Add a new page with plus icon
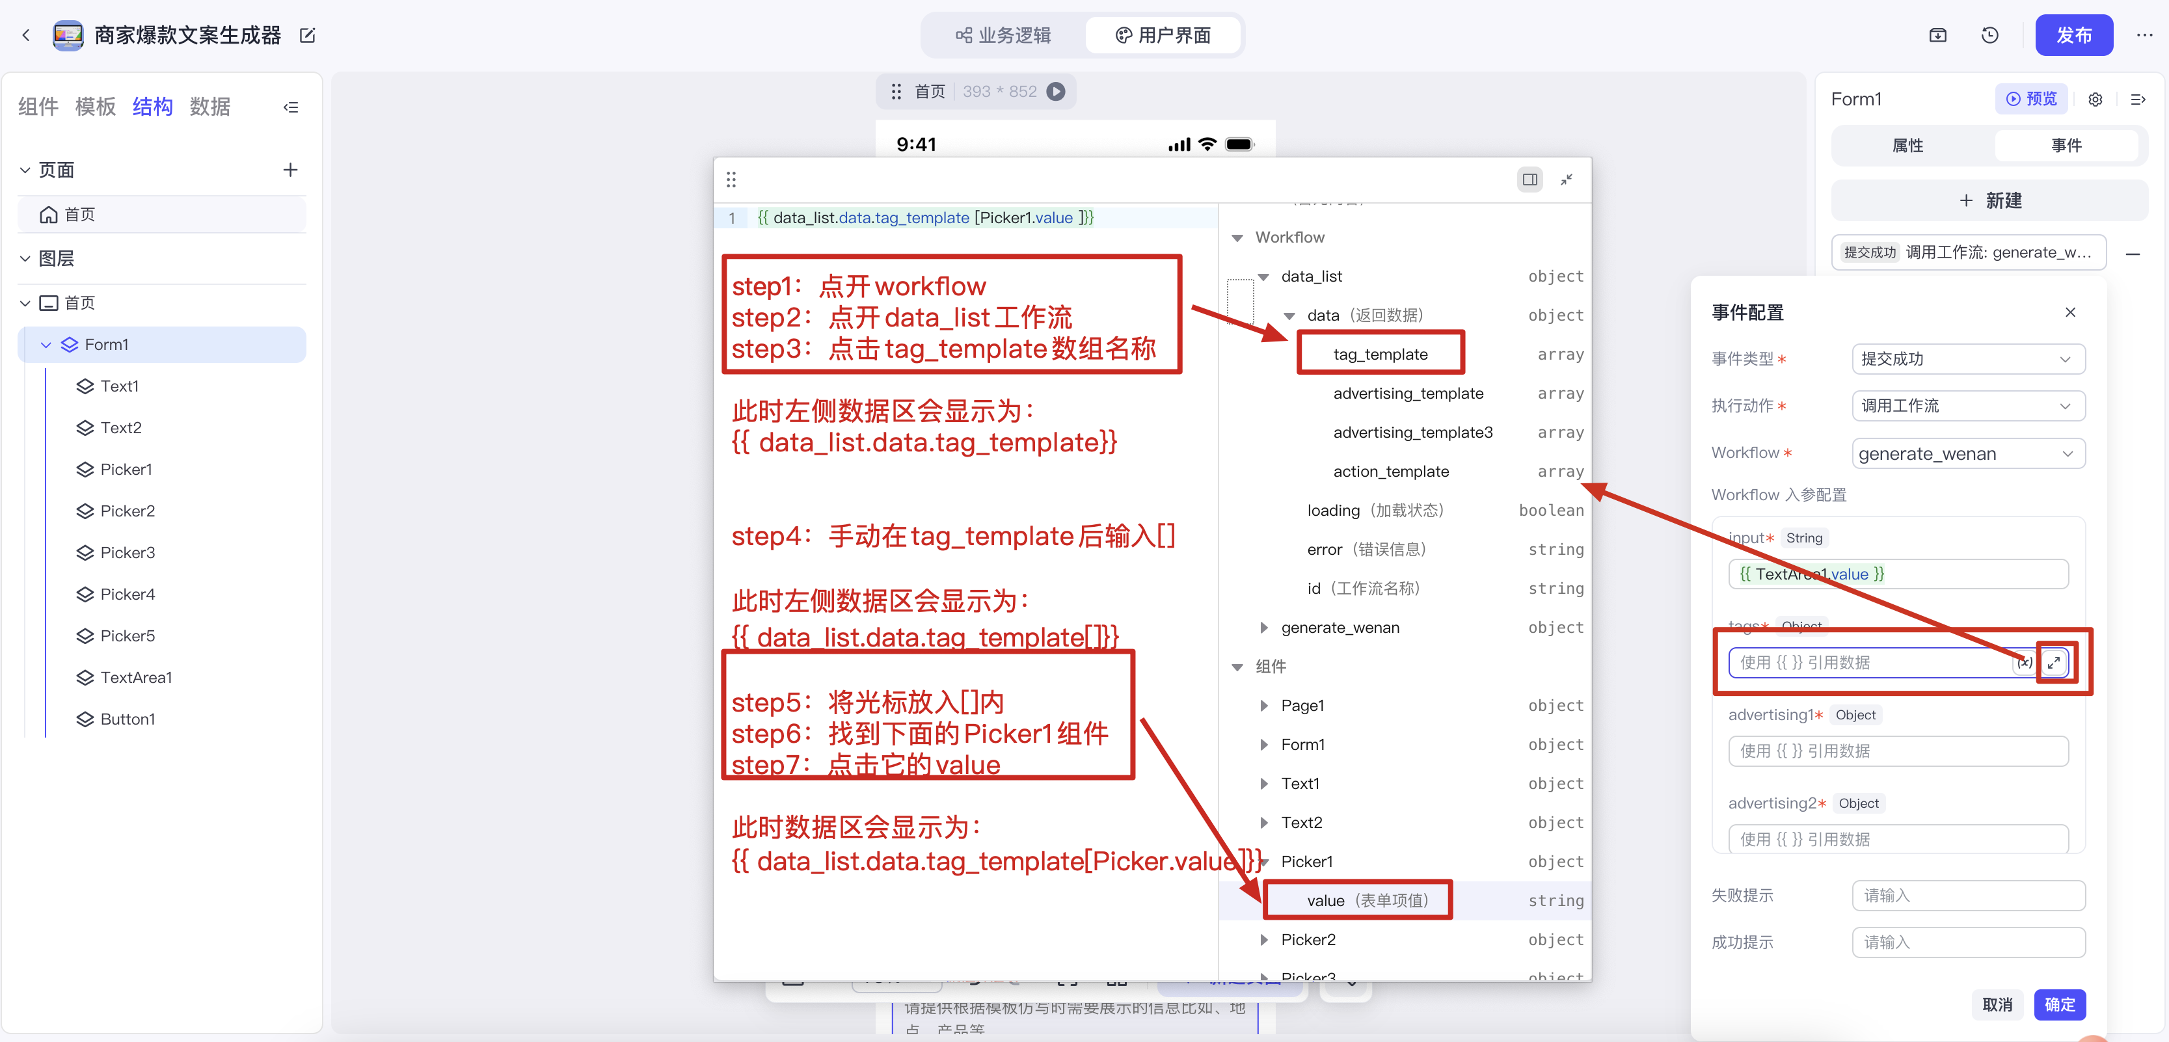This screenshot has width=2169, height=1042. (291, 170)
